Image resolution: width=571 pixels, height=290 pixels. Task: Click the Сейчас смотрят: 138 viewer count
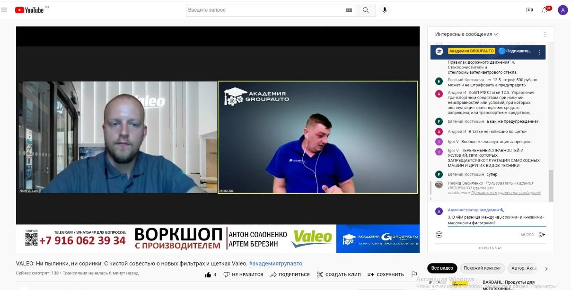tap(37, 273)
